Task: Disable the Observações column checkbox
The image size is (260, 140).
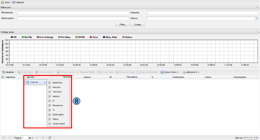Action: click(50, 124)
